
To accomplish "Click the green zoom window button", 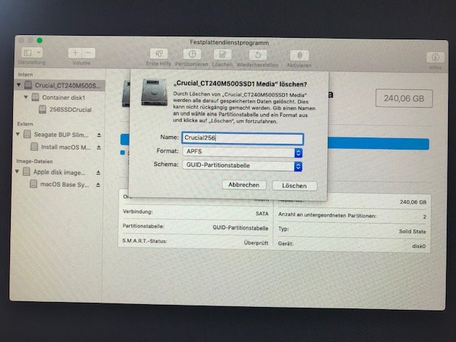I will tap(40, 41).
